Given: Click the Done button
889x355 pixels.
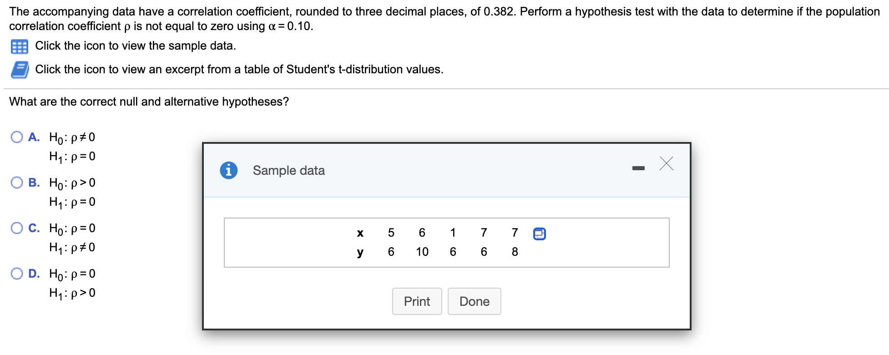Looking at the screenshot, I should [474, 301].
